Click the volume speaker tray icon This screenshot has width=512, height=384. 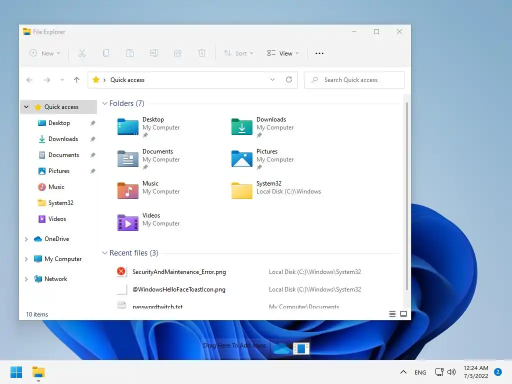[x=451, y=372]
